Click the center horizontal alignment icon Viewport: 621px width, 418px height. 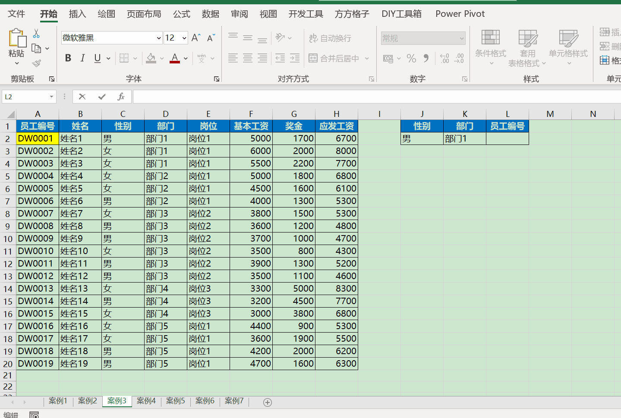click(x=248, y=58)
